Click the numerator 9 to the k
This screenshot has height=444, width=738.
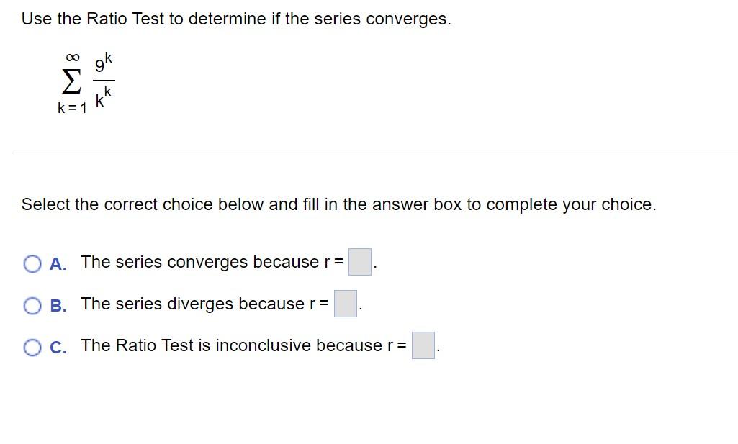point(104,63)
